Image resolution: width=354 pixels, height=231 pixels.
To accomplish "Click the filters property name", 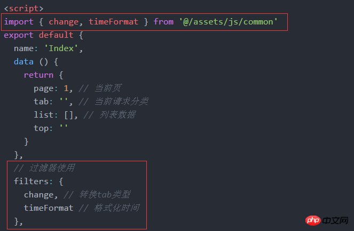I will [31, 181].
